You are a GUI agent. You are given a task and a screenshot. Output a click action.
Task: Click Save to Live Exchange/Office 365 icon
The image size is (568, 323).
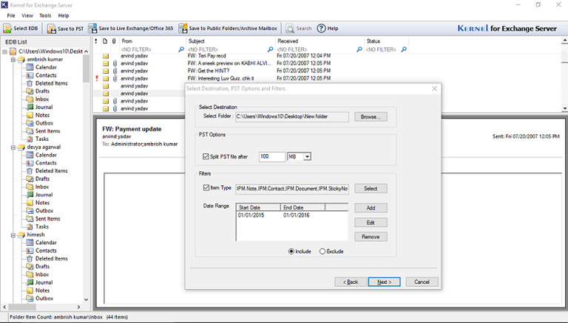point(92,28)
